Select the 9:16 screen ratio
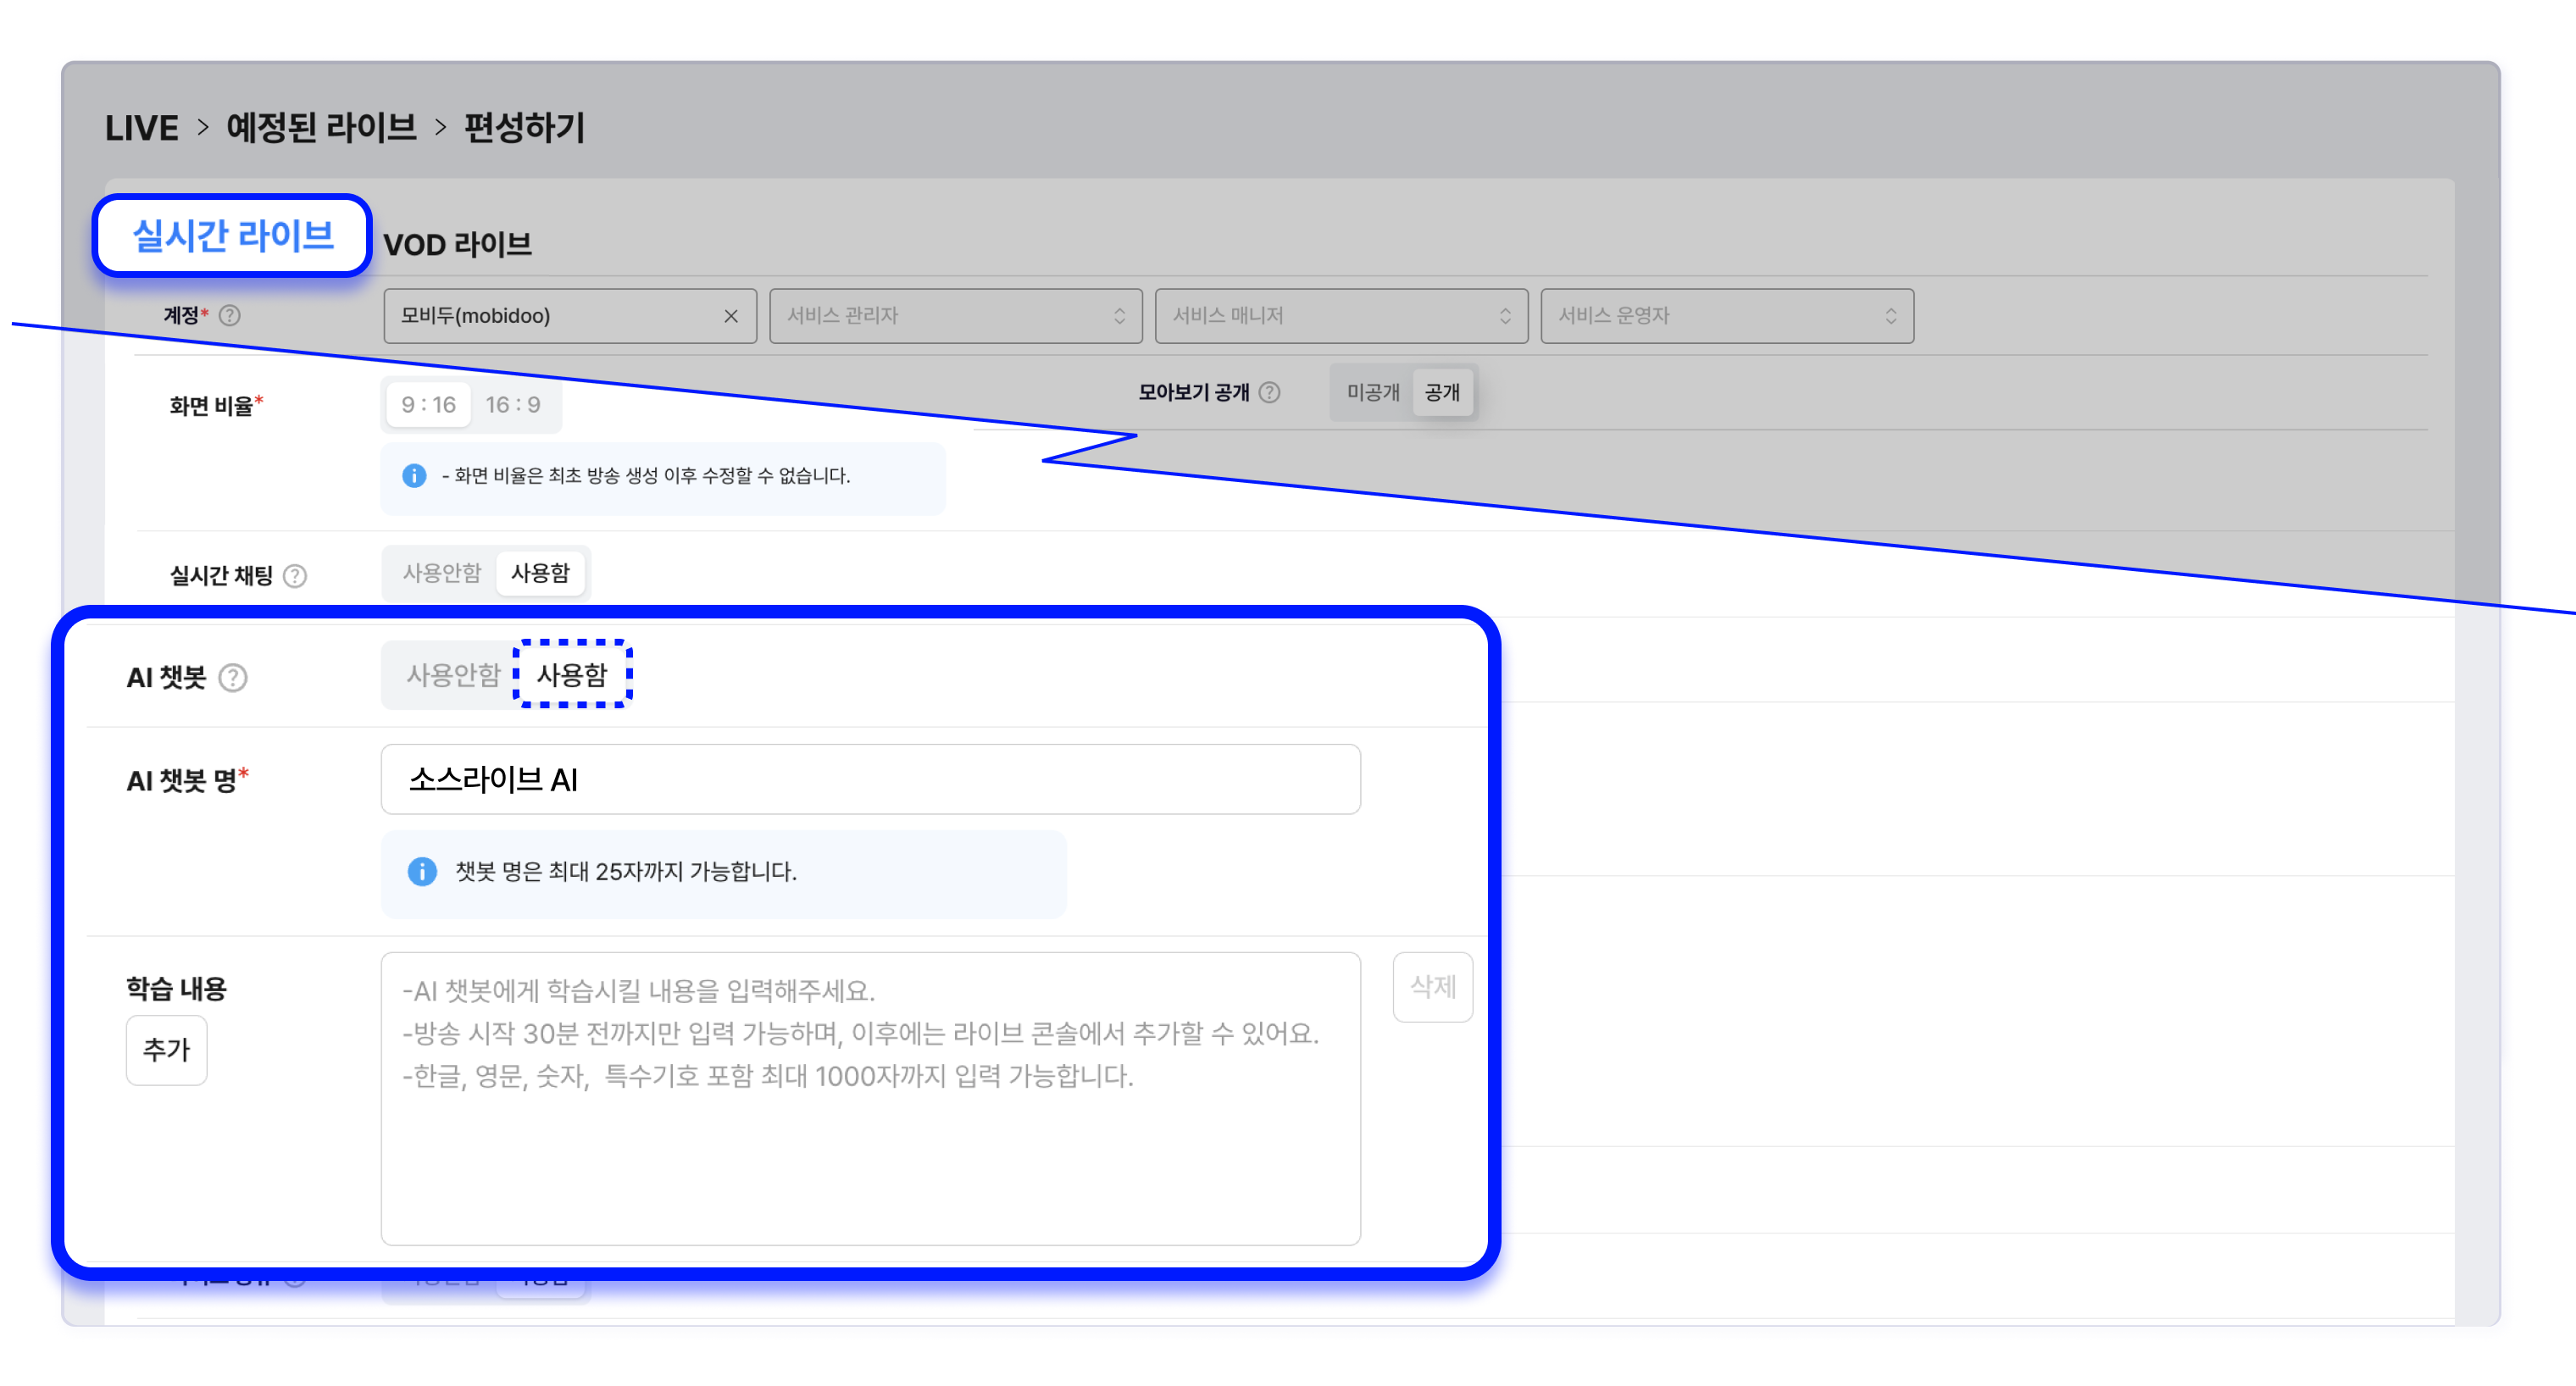Viewport: 2576px width, 1386px height. (x=428, y=405)
